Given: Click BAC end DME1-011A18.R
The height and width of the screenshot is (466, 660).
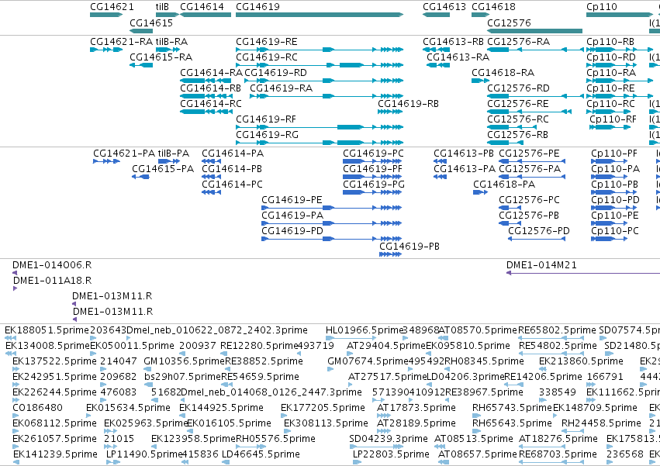Looking at the screenshot, I should click(52, 281).
